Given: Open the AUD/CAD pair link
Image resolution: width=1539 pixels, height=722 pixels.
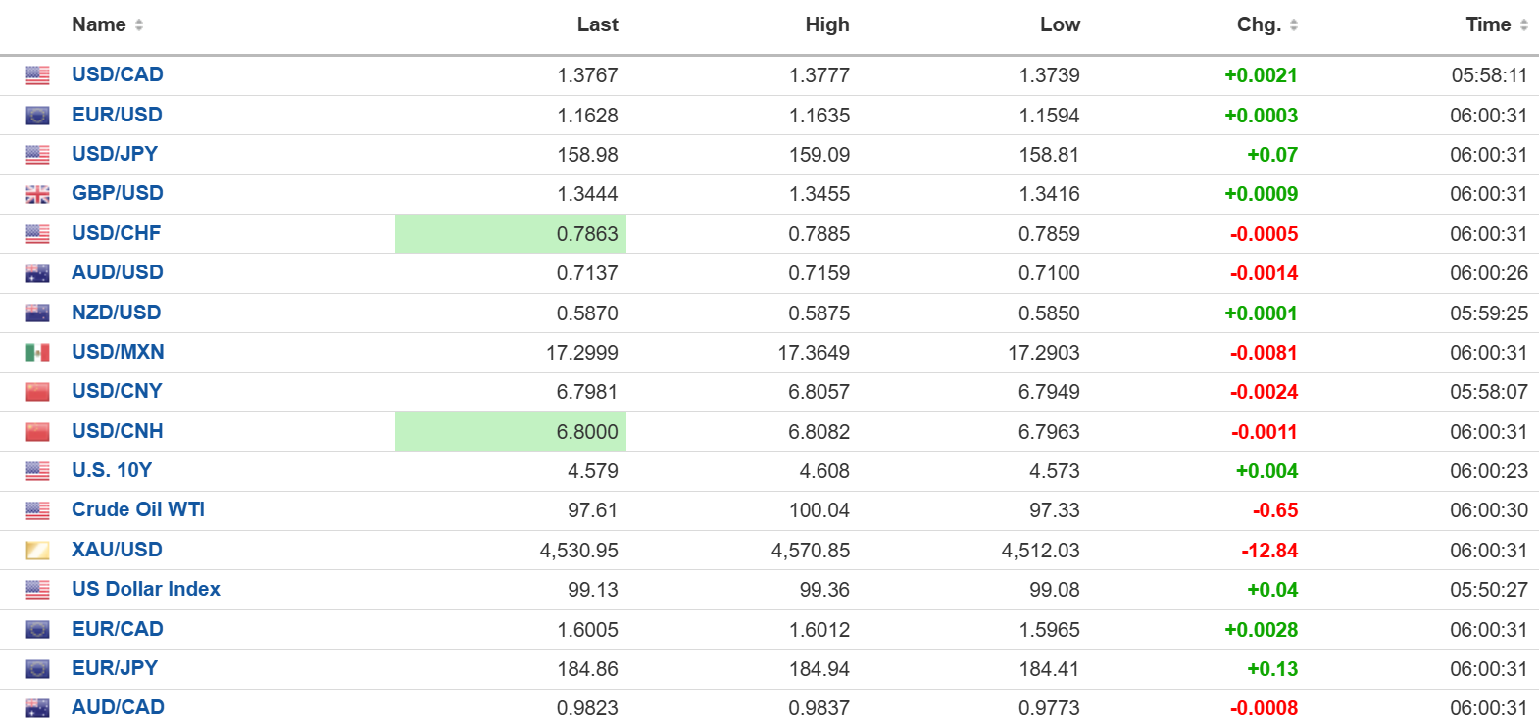Looking at the screenshot, I should tap(118, 707).
